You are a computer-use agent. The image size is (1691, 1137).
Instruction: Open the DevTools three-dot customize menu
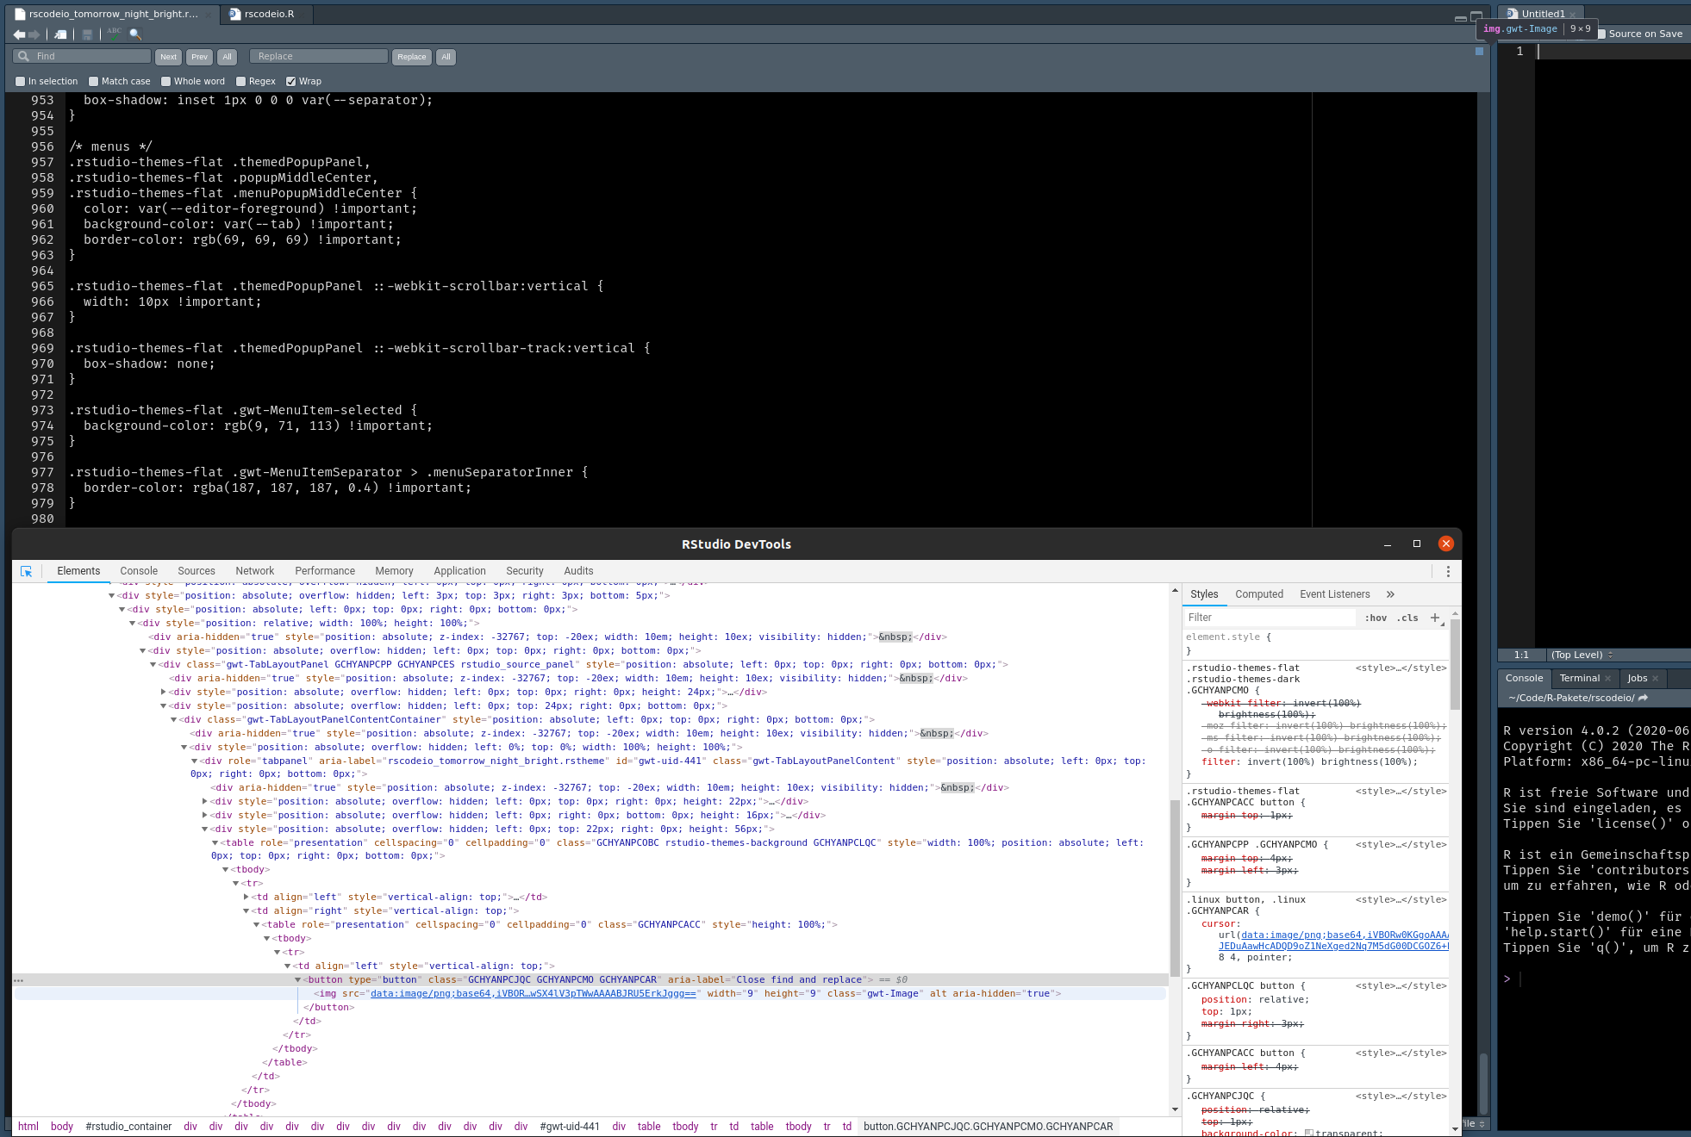coord(1449,571)
